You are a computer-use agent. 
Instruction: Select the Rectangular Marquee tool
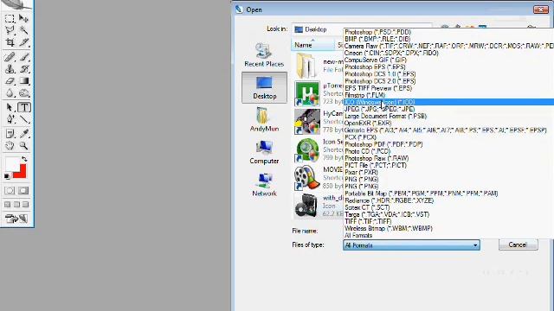(x=10, y=18)
